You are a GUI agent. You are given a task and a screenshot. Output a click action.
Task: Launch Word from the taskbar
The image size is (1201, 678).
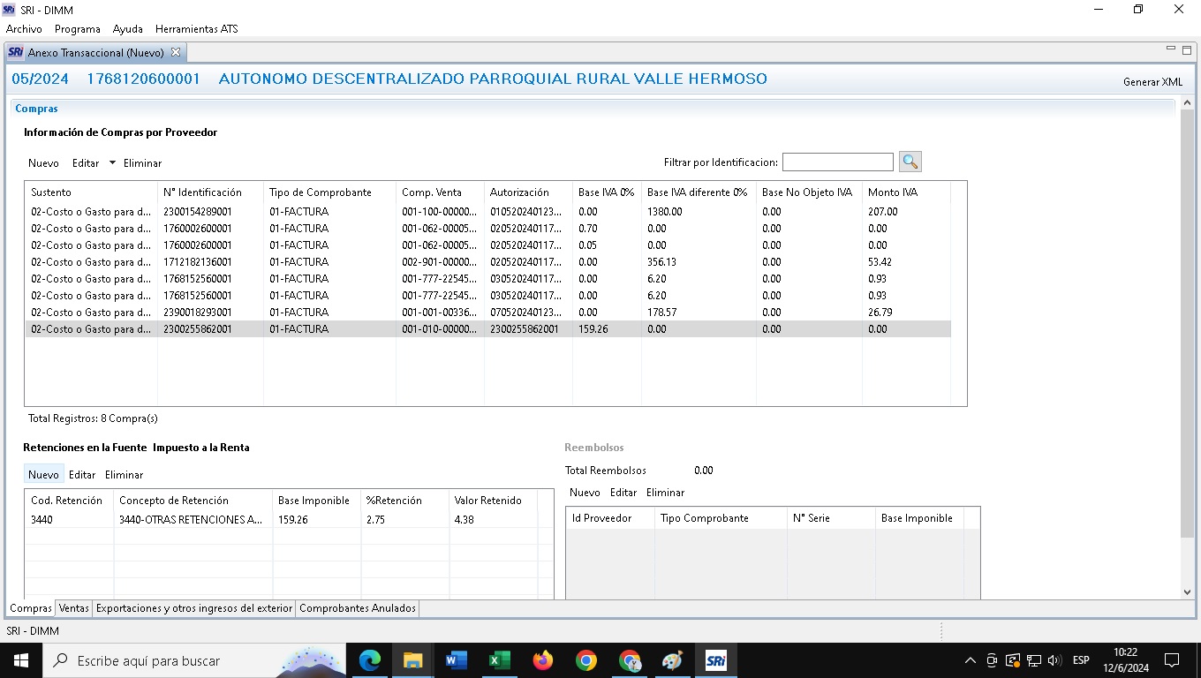pos(456,660)
